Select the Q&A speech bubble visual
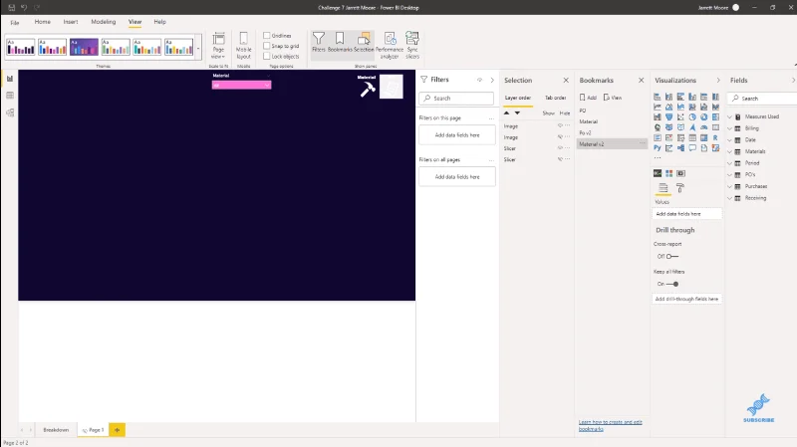 (692, 147)
